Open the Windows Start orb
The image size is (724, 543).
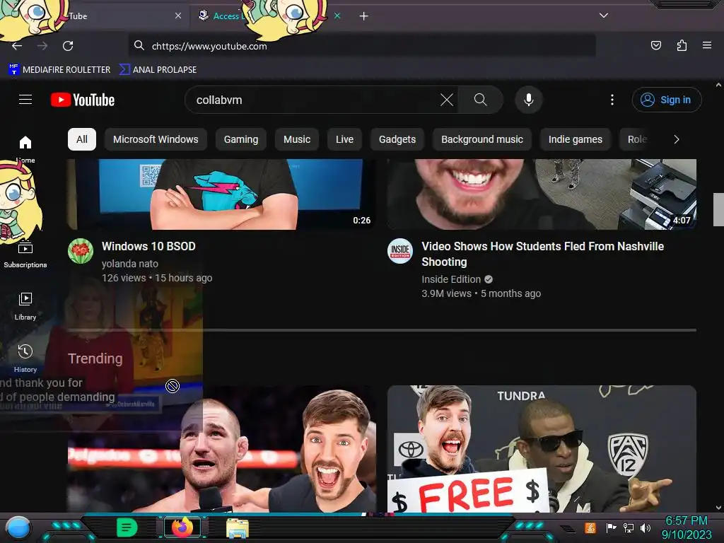click(x=18, y=528)
